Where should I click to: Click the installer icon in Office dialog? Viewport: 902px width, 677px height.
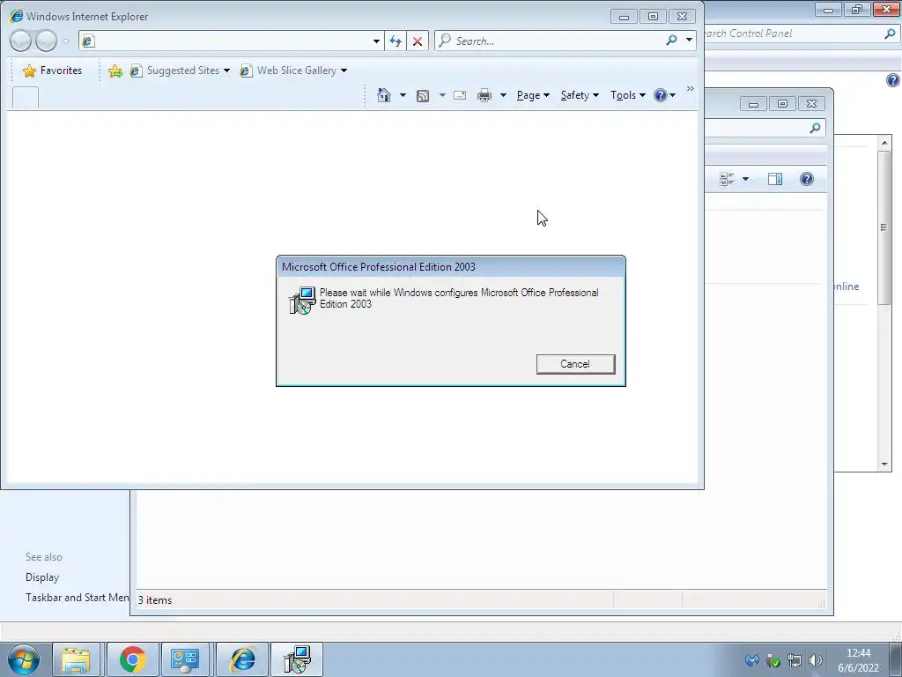click(x=302, y=301)
